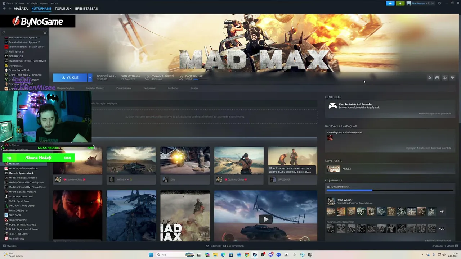Viewport: 461px width, 259px height.
Task: Open screenshot with Russian caption text
Action: coord(292,160)
